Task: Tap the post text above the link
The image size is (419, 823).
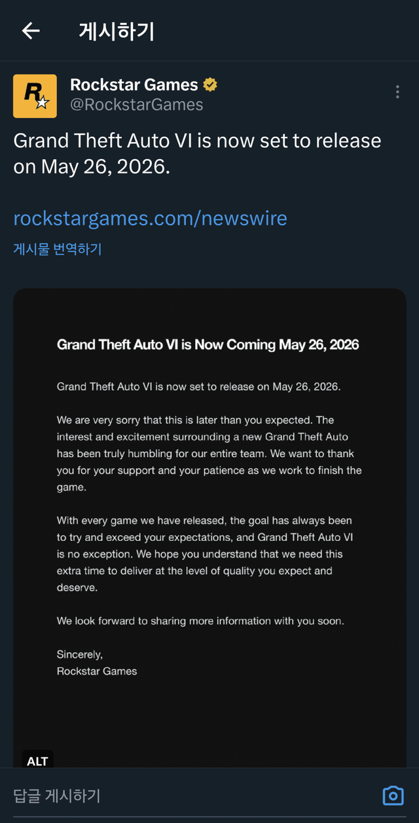Action: [x=196, y=154]
